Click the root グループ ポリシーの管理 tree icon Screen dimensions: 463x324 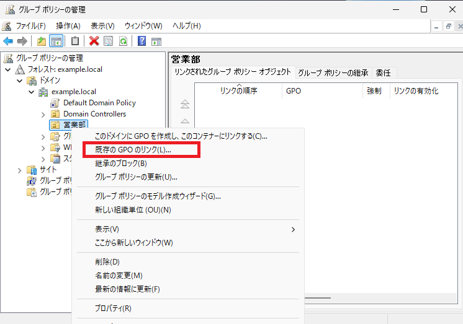tap(8, 58)
